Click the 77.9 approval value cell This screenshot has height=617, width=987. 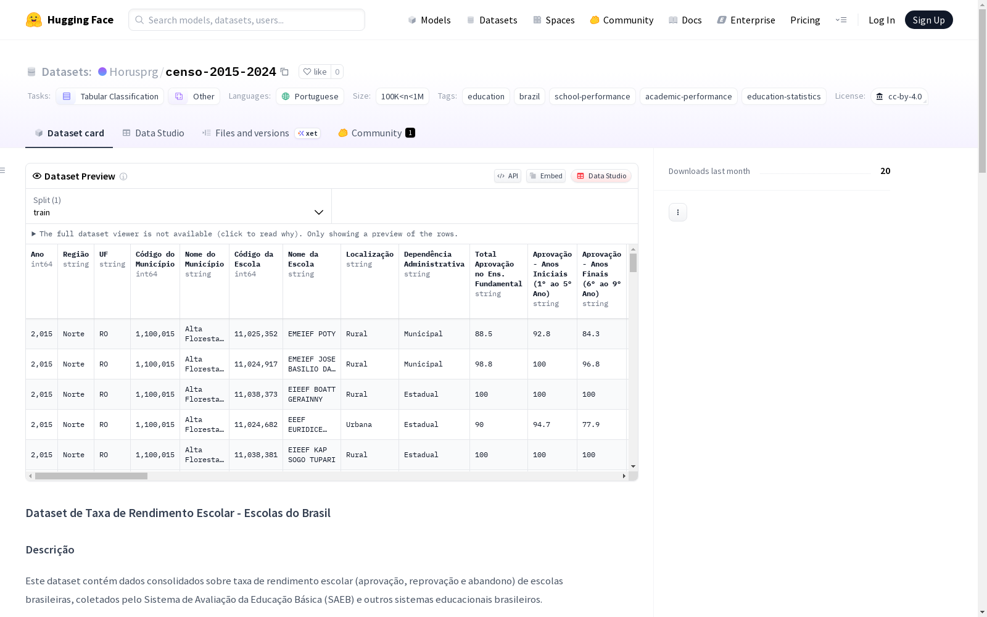coord(601,424)
